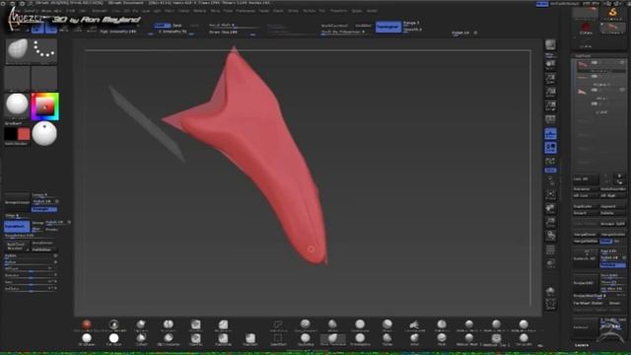Click the BPR render icon
Viewport: 631px width, 355px height.
[x=550, y=44]
